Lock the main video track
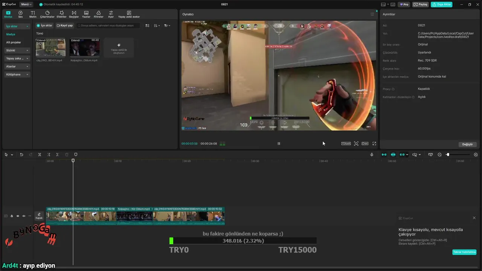 click(x=12, y=216)
